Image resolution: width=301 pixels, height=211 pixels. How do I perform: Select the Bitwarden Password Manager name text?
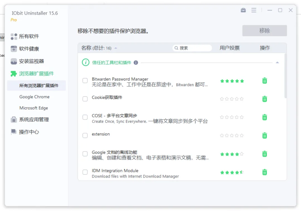(x=120, y=79)
